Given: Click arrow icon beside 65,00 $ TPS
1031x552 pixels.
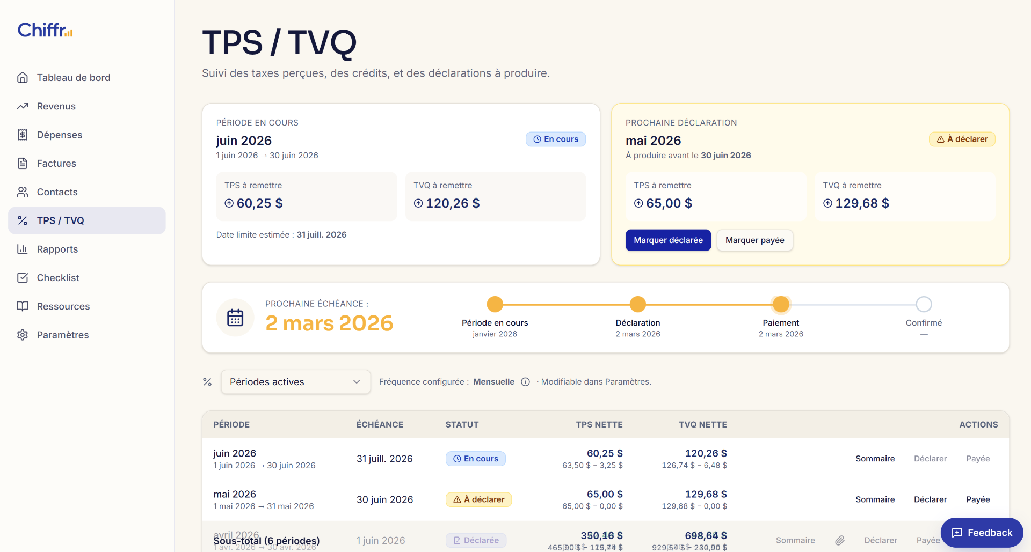Looking at the screenshot, I should pyautogui.click(x=638, y=203).
